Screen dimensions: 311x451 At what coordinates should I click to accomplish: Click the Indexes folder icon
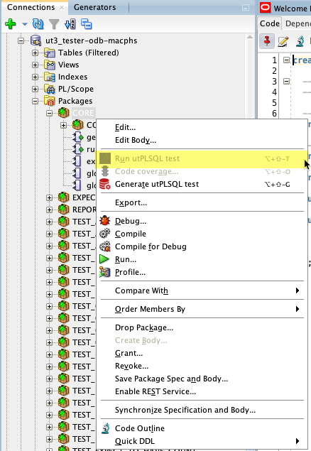(x=50, y=77)
